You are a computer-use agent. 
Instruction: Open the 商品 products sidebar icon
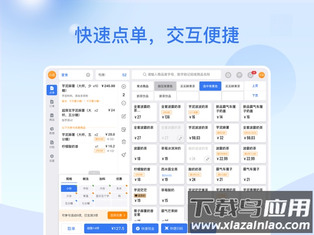[52, 117]
